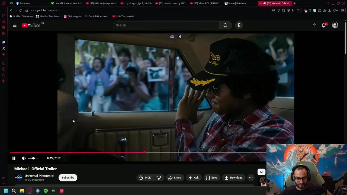Screen dimensions: 347x195
Task: Switch to the reaction matchy tab
Action: (x=171, y=3)
